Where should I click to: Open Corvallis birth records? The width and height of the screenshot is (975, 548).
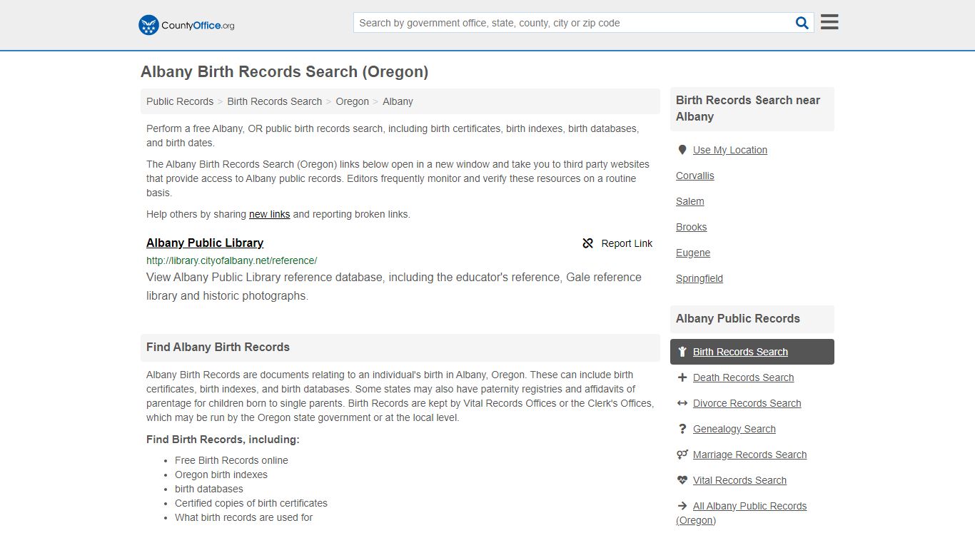pyautogui.click(x=695, y=176)
